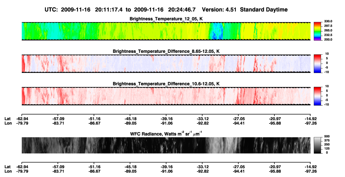Screen dimensions: 345x177
Task: Click latitude -51.16 on the axis under WFC Radiance strip
Action: [x=94, y=167]
